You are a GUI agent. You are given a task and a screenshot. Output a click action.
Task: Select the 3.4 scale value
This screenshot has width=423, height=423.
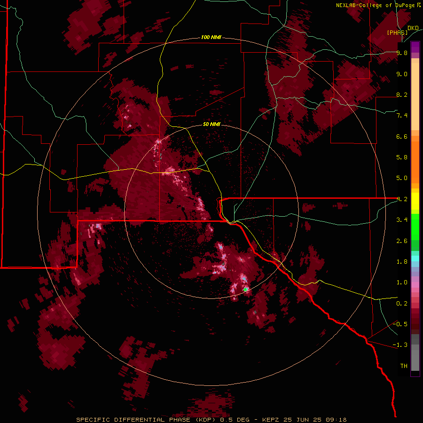coord(402,220)
